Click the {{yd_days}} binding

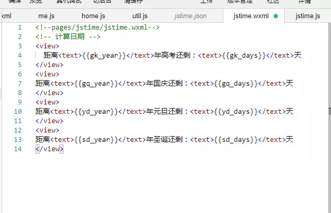[x=236, y=112]
